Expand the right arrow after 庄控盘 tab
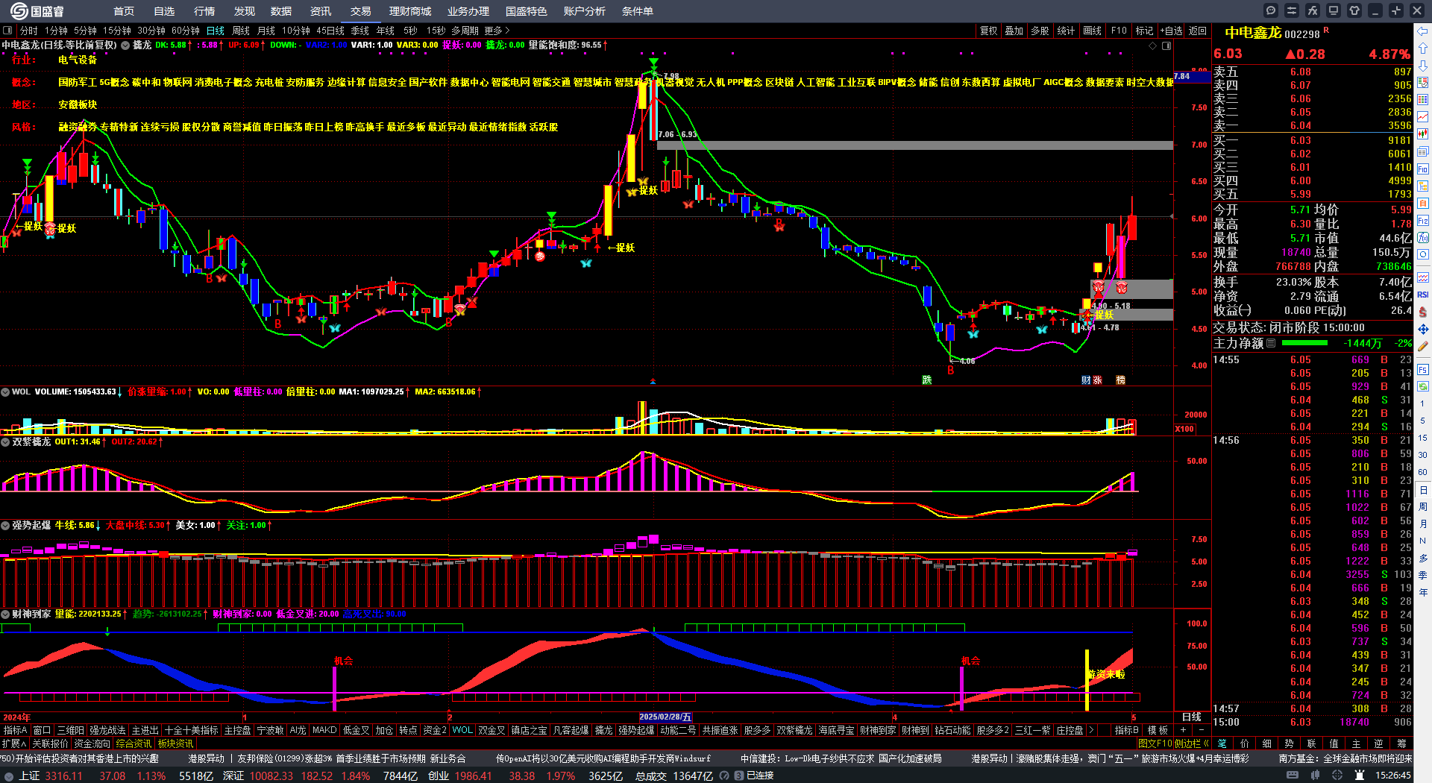1432x783 pixels. (1092, 730)
